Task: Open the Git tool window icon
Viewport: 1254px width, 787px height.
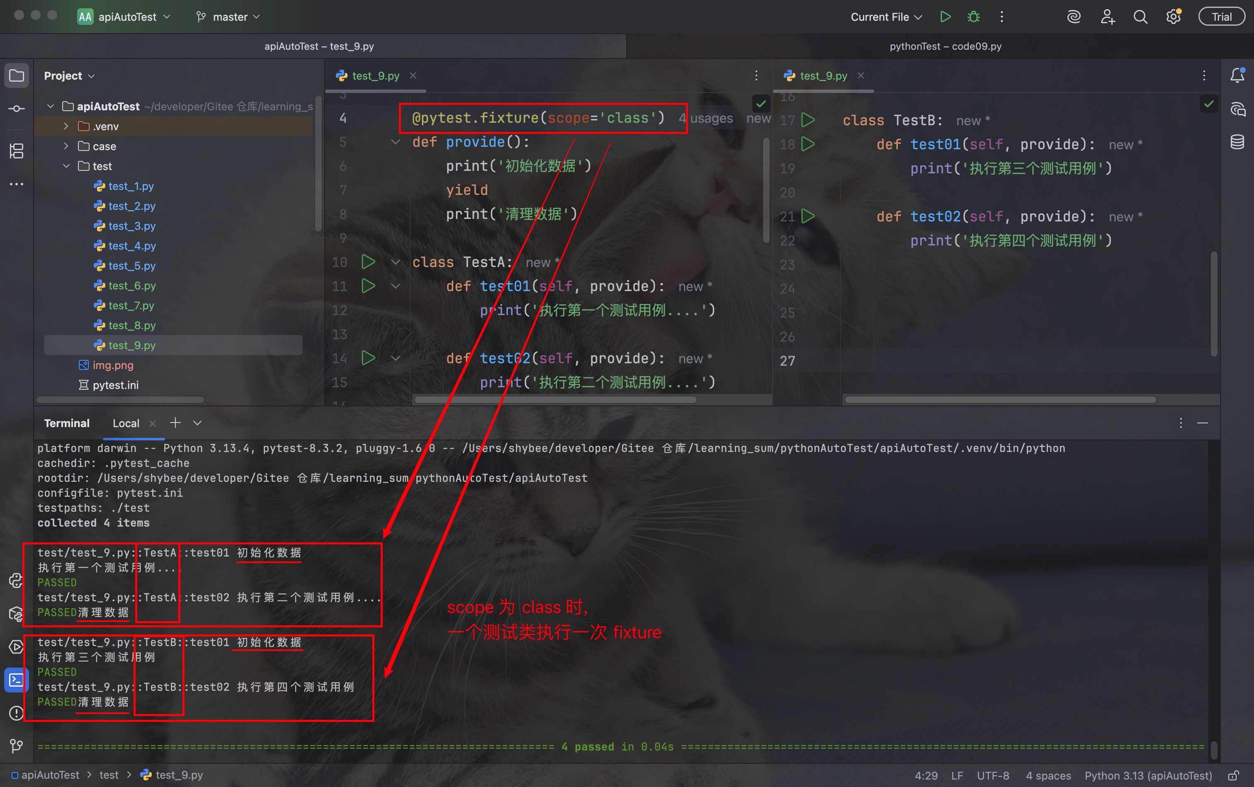Action: point(17,746)
